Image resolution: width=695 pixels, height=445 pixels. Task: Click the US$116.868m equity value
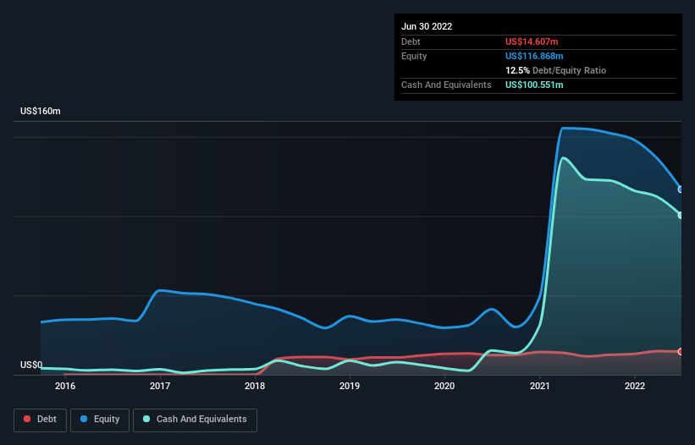click(x=534, y=56)
